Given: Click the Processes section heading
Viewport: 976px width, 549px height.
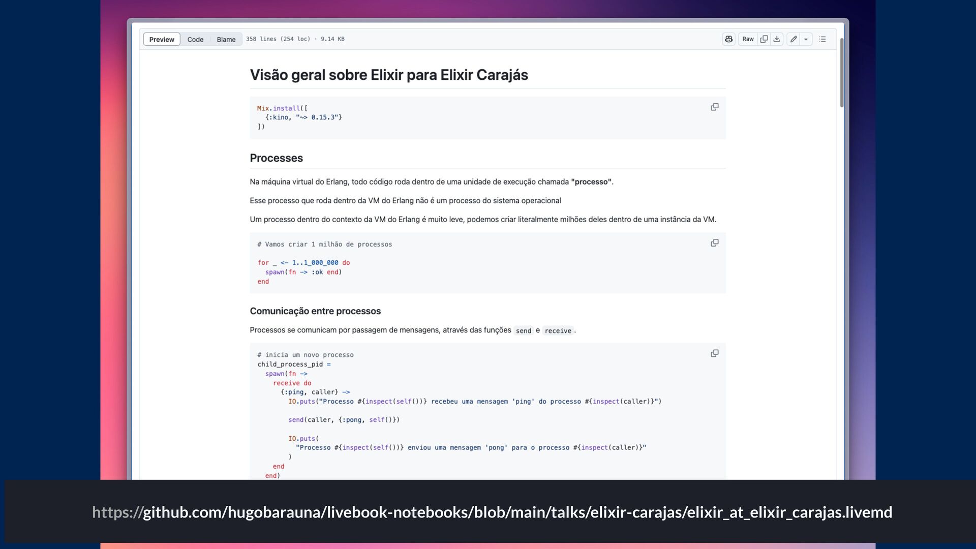Looking at the screenshot, I should click(276, 158).
